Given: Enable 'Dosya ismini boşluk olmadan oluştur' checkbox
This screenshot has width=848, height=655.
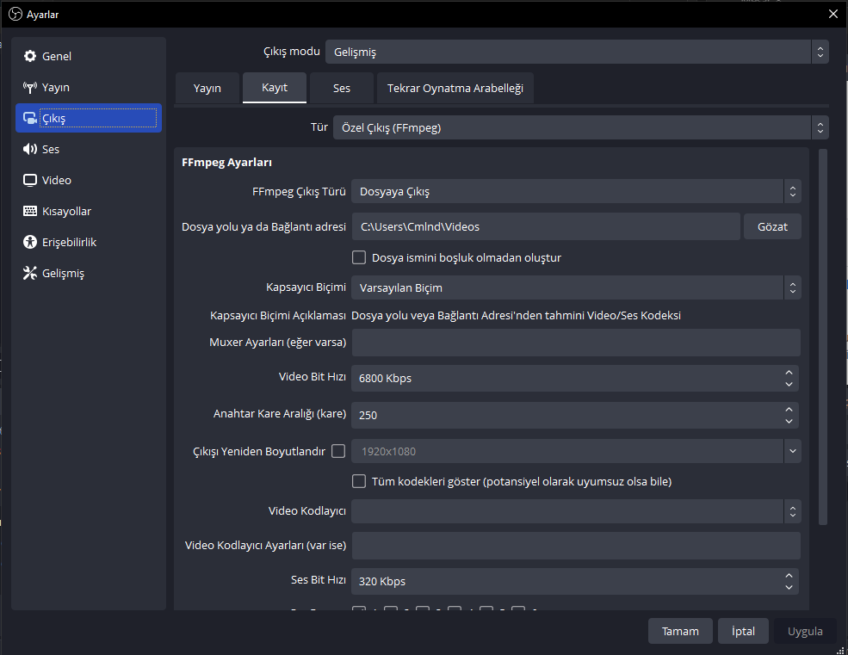Looking at the screenshot, I should tap(360, 257).
